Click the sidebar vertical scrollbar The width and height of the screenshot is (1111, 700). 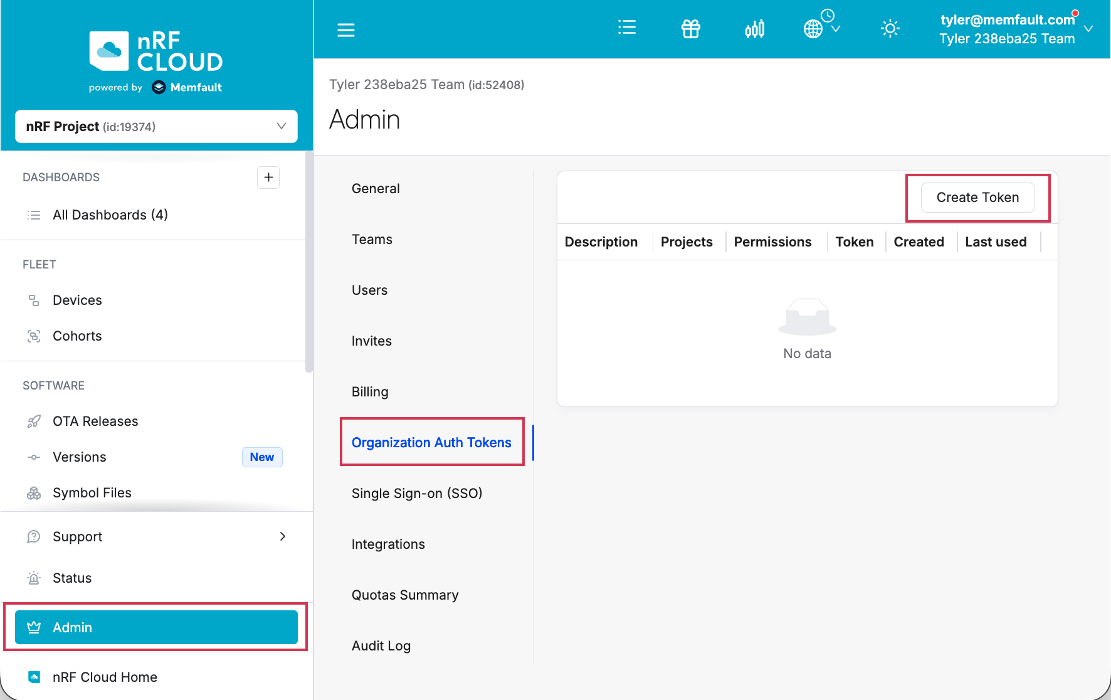click(x=308, y=262)
